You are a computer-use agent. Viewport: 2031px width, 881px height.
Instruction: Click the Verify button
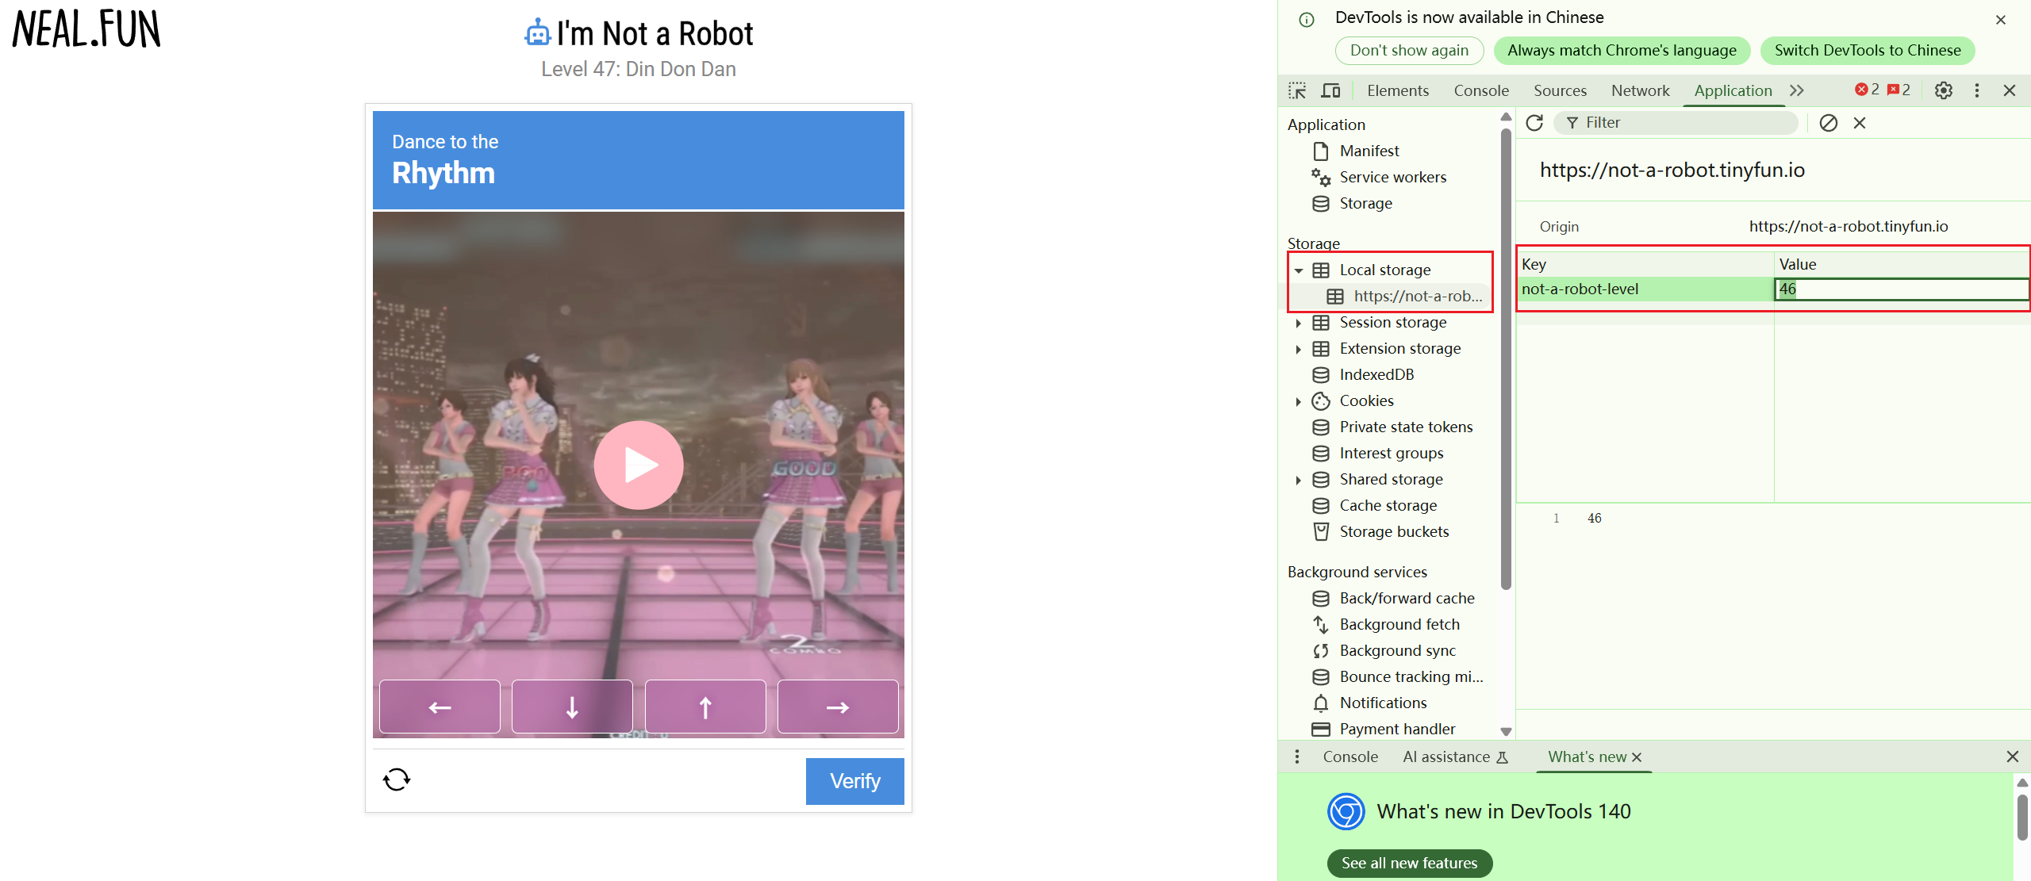click(854, 781)
